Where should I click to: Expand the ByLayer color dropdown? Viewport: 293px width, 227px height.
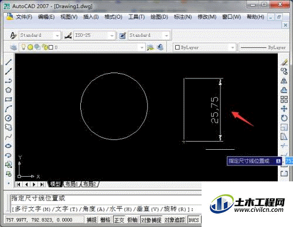233,47
